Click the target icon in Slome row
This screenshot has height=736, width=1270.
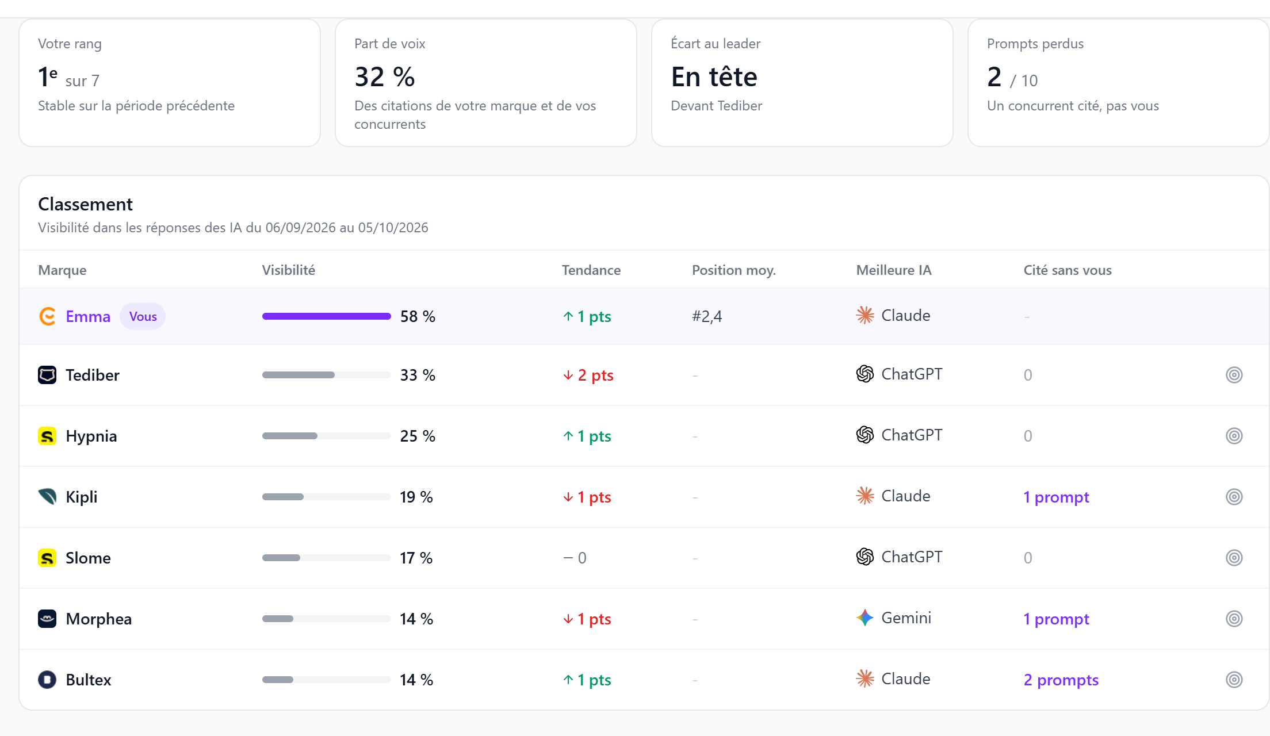pyautogui.click(x=1234, y=558)
